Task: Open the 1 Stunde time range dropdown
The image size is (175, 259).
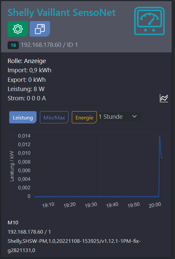Action: [x=119, y=116]
